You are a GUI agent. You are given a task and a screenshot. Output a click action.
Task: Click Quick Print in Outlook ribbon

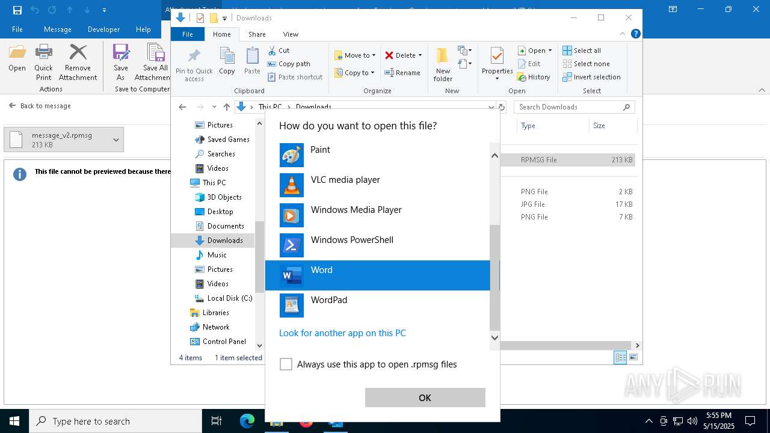coord(43,62)
